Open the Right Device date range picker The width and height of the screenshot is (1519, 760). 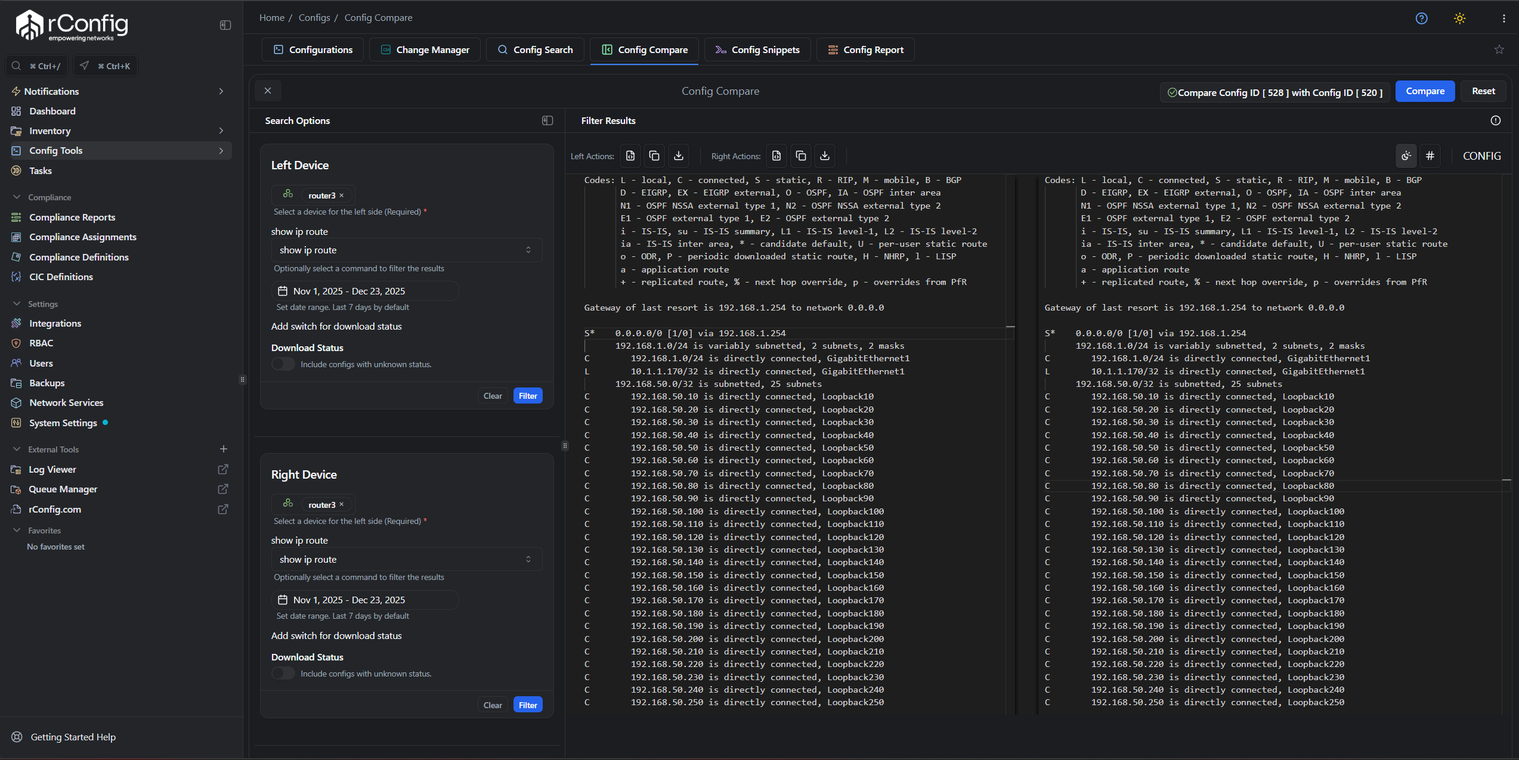pos(366,600)
